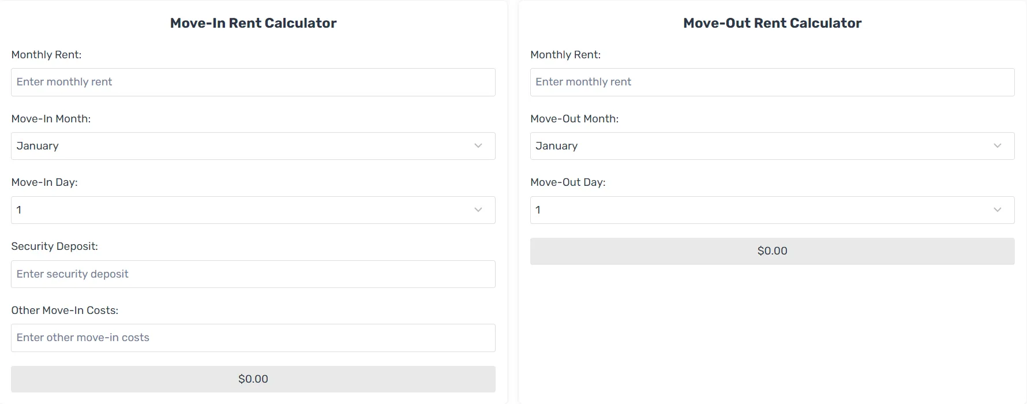Click the "Other Move-In Costs:" label

pos(65,311)
